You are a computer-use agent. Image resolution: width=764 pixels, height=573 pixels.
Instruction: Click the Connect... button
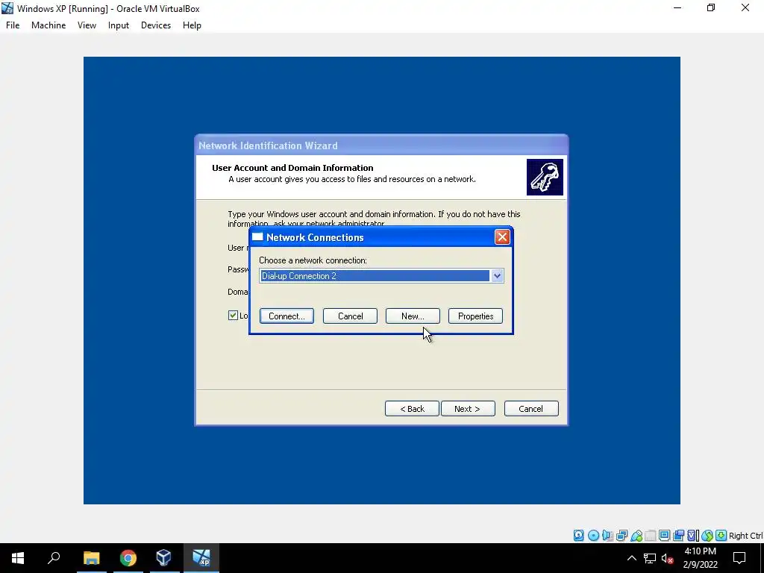[286, 316]
